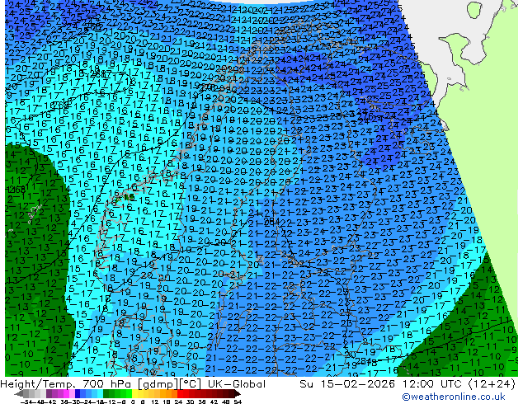Screen dimensions: 523x404
Task: Click the 12:00 UTC (12+24) time label
Action: pyautogui.click(x=459, y=384)
